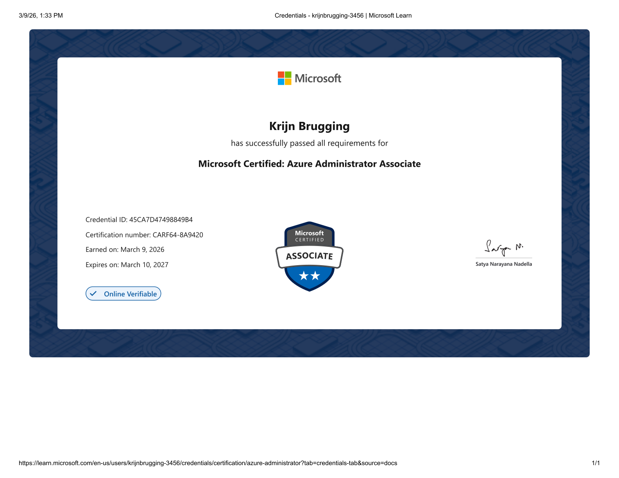Click the 'Earned on: March 9, 2026' line

pyautogui.click(x=125, y=250)
